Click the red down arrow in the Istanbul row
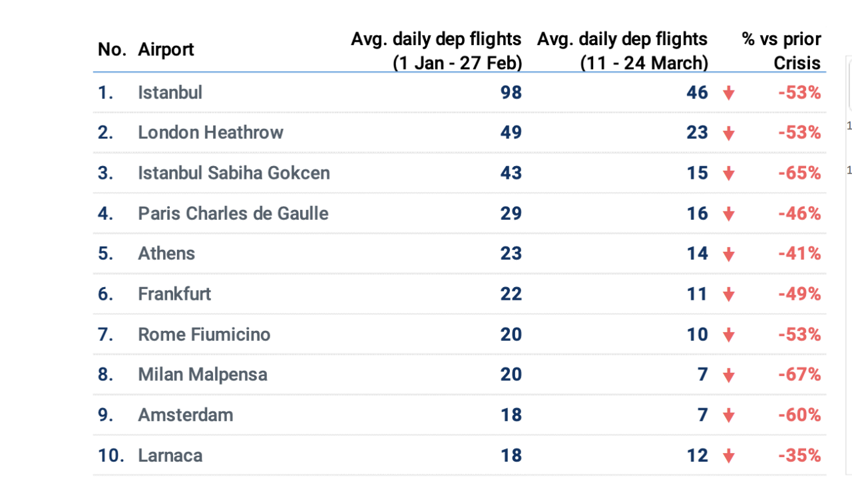This screenshot has height=497, width=852. 729,94
